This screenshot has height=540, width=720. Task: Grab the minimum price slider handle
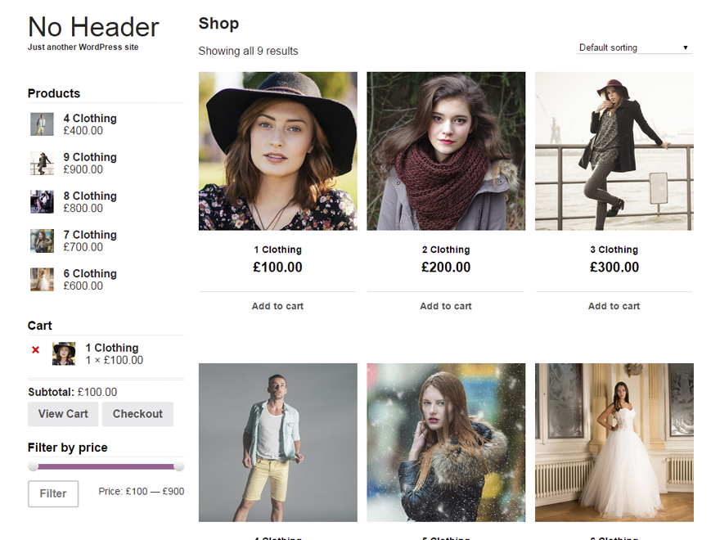tap(33, 466)
